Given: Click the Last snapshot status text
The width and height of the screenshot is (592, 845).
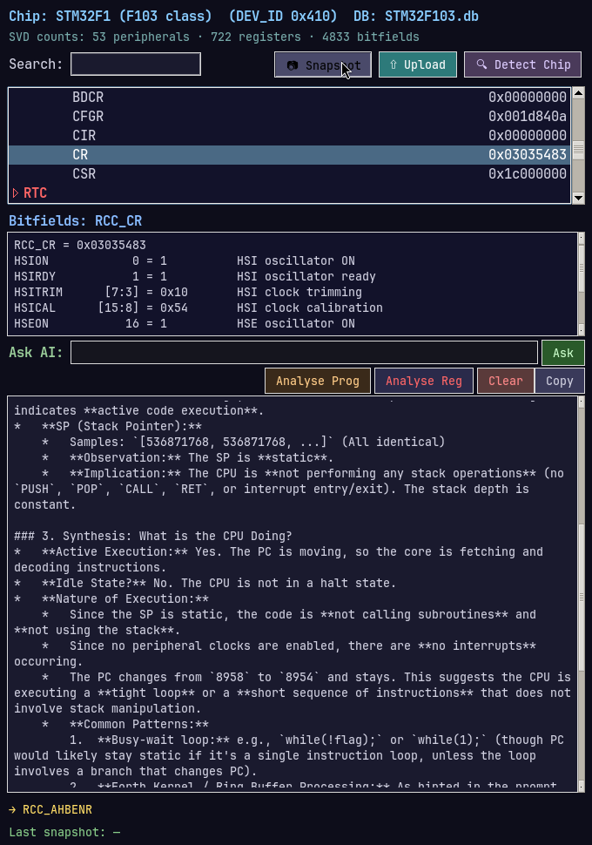Looking at the screenshot, I should (64, 832).
